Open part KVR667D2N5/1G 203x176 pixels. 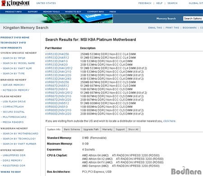click(x=56, y=89)
